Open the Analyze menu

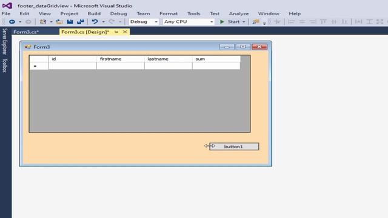tap(239, 13)
